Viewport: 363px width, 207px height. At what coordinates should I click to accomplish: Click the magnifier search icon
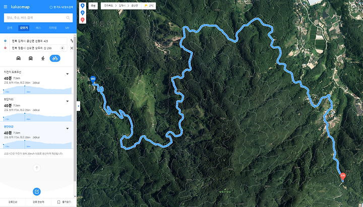(x=68, y=18)
